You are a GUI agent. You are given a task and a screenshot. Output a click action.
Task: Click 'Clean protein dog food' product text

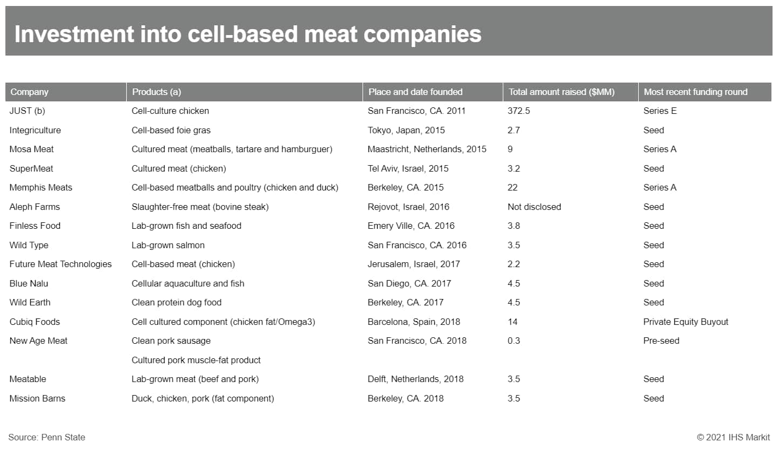coord(176,302)
